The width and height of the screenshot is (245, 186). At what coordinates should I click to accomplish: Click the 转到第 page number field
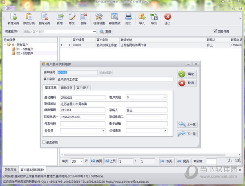211,161
